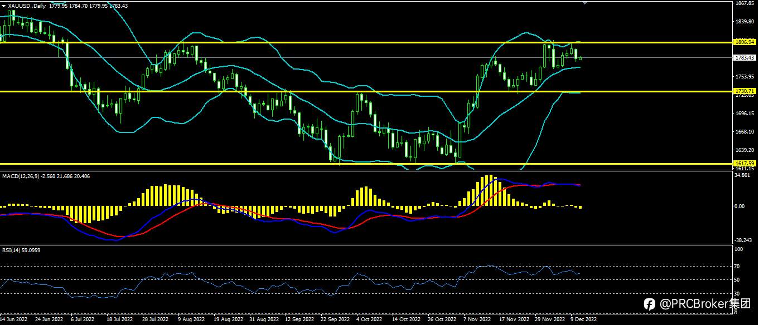This screenshot has width=759, height=325.
Task: Click the 1696.15 price scale value
Action: click(745, 114)
